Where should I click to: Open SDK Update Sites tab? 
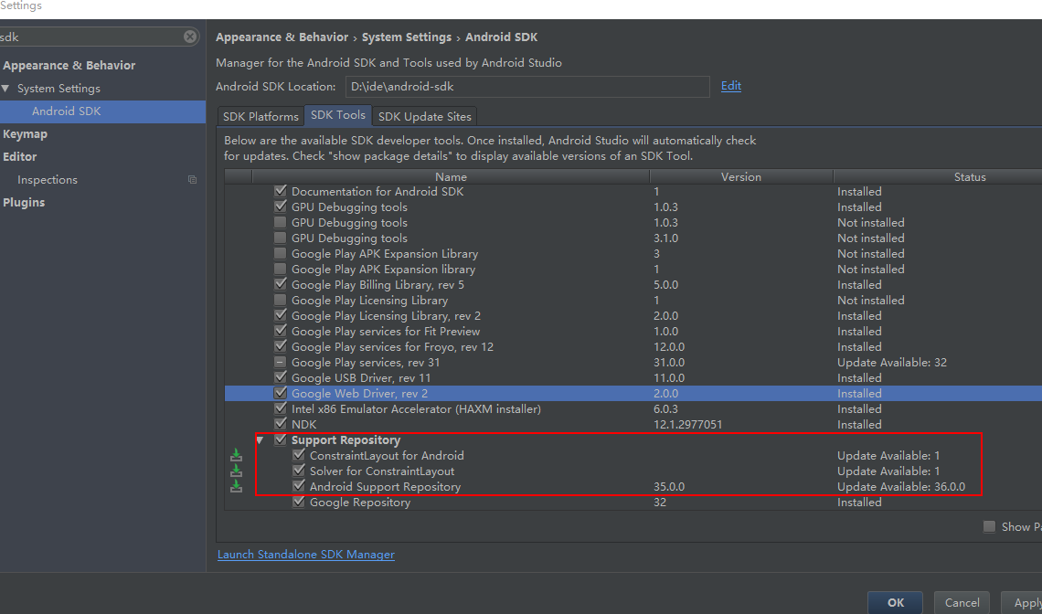[x=425, y=116]
